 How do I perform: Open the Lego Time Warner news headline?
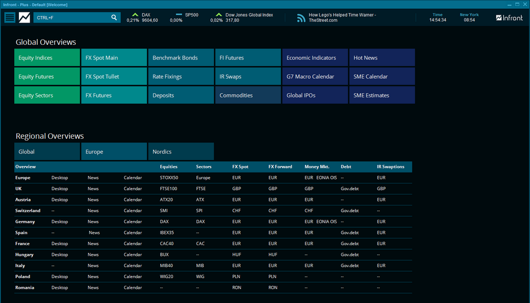click(342, 18)
